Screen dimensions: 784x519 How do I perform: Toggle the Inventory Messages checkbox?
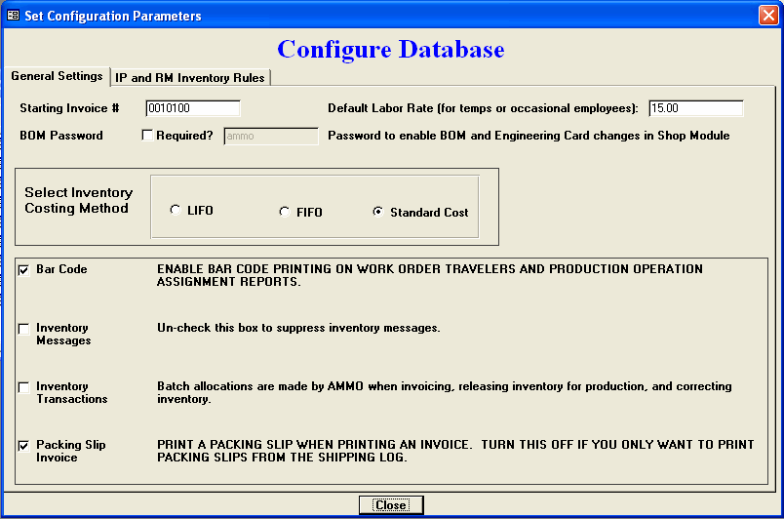coord(23,330)
